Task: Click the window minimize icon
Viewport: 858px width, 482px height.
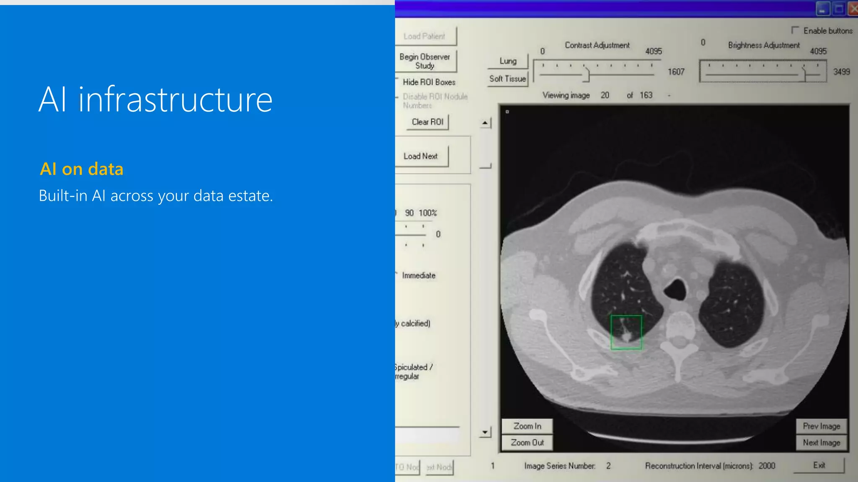Action: pos(823,9)
